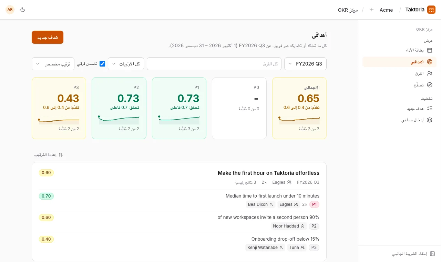Click the 0.40 score badge
The width and height of the screenshot is (441, 262).
coord(46,239)
